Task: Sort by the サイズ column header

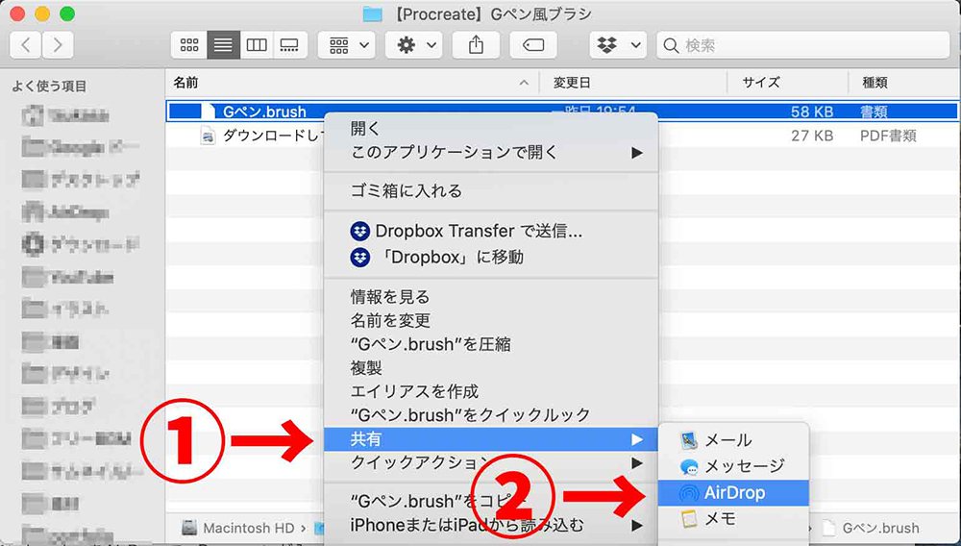Action: coord(788,82)
